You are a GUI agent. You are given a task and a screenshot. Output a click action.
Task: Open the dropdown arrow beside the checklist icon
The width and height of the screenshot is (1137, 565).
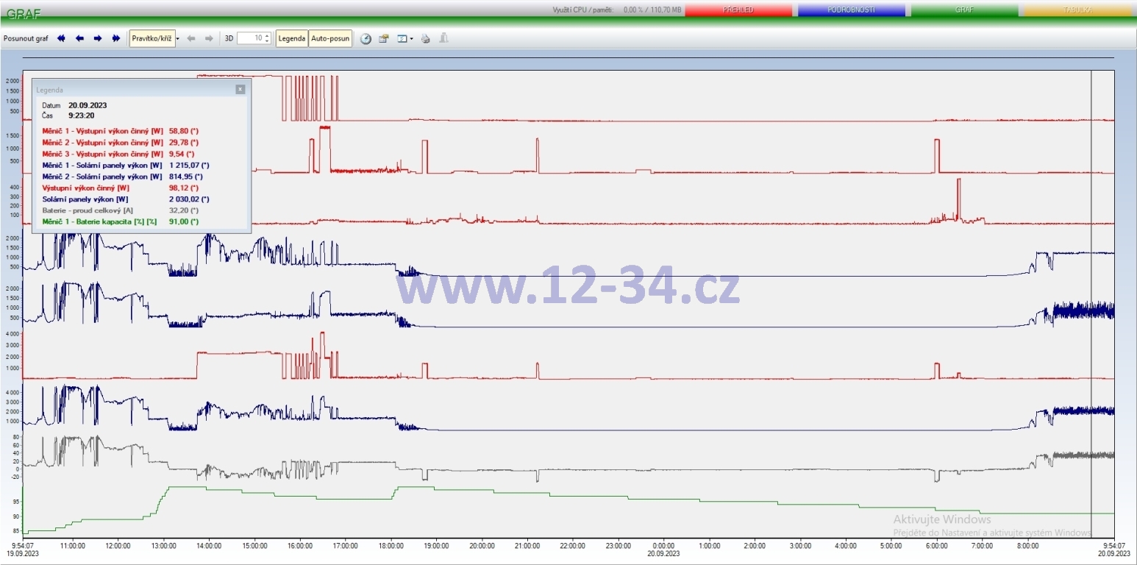pyautogui.click(x=412, y=38)
